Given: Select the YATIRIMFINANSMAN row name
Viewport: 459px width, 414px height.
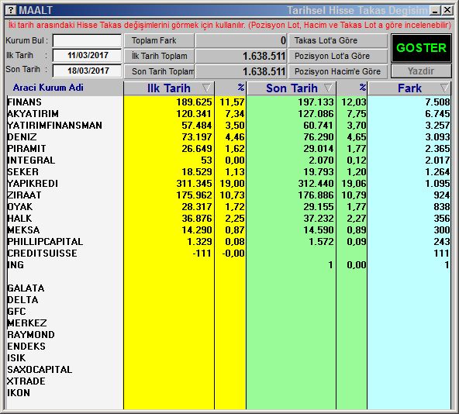Looking at the screenshot, I should 55,126.
